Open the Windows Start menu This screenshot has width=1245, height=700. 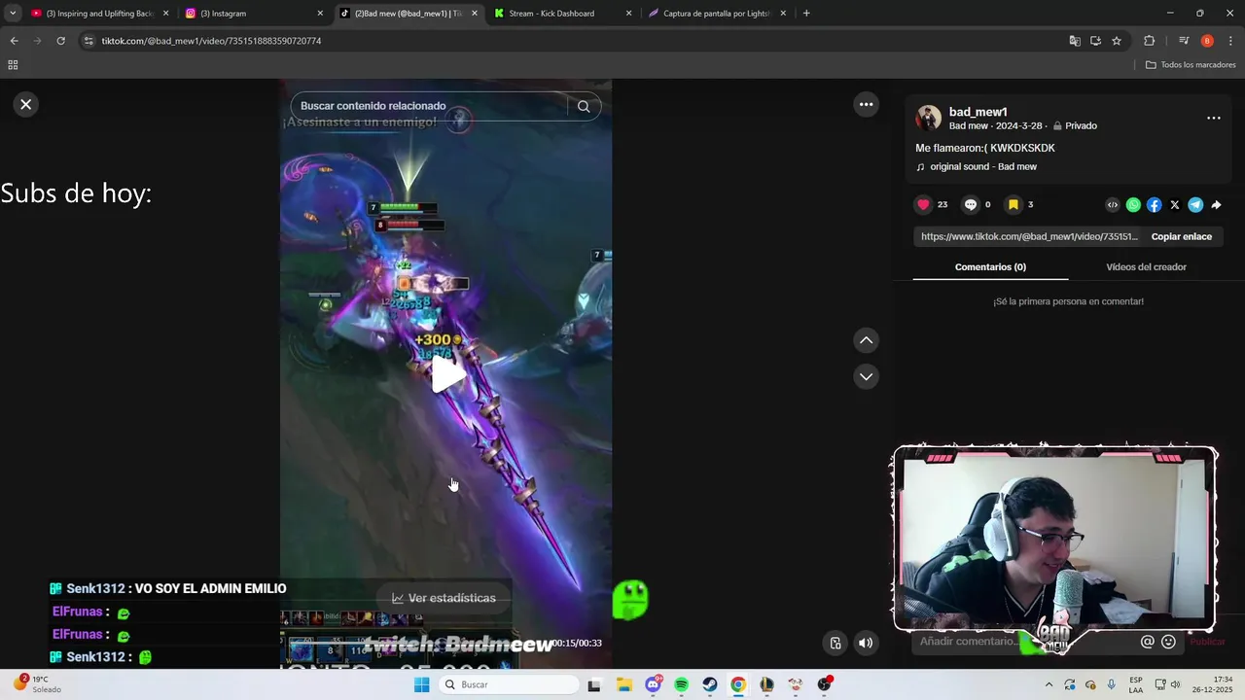coord(421,684)
